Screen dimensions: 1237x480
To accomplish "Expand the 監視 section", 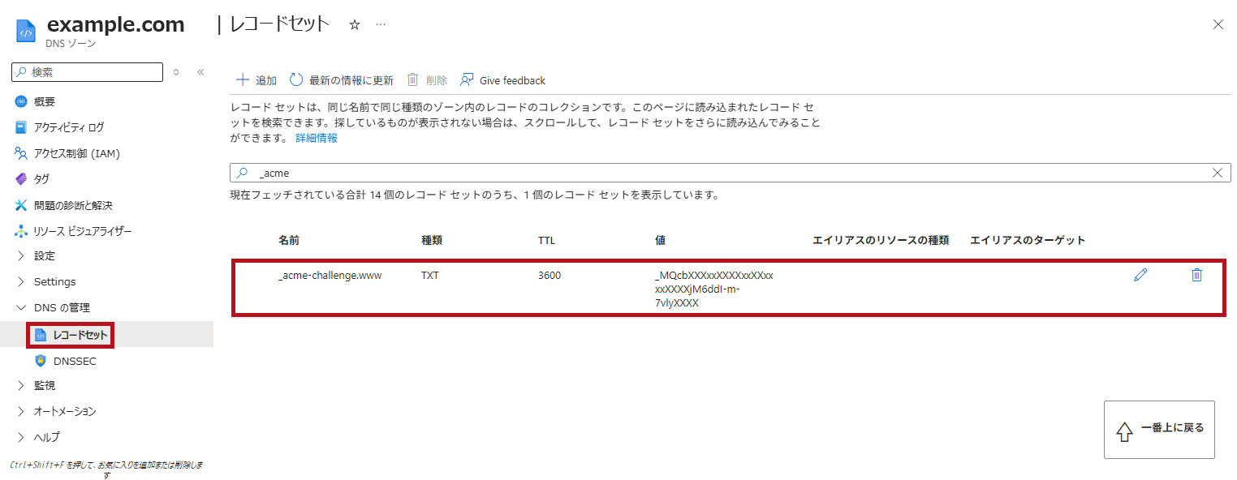I will point(44,386).
